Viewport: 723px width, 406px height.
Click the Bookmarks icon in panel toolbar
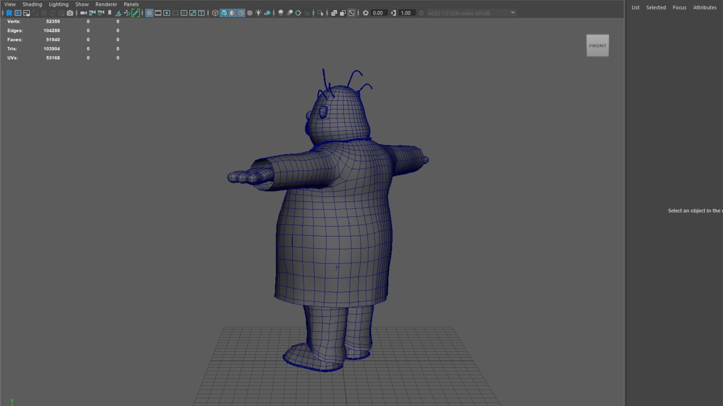click(110, 13)
